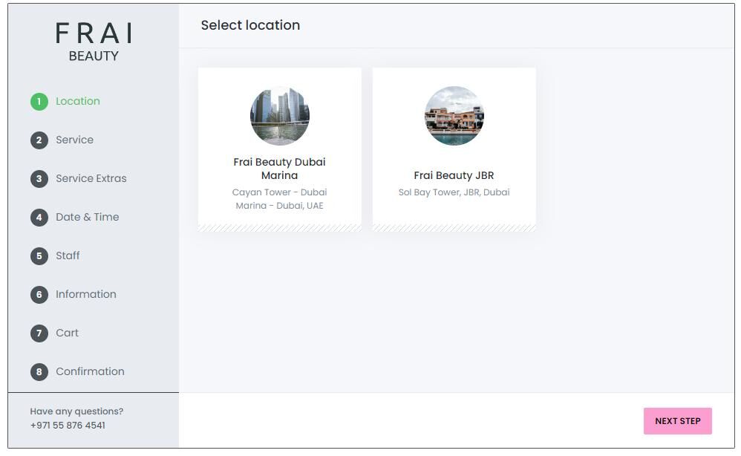Click the step 3 number badge
This screenshot has height=456, width=741.
pyautogui.click(x=39, y=179)
